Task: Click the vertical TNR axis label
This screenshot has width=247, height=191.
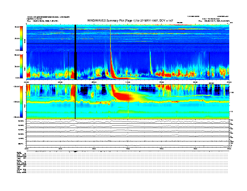Action: [25, 107]
